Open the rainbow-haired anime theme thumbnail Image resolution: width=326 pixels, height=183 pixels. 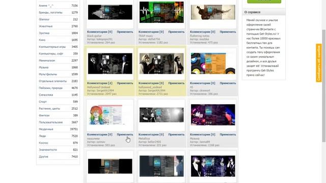(x=110, y=115)
